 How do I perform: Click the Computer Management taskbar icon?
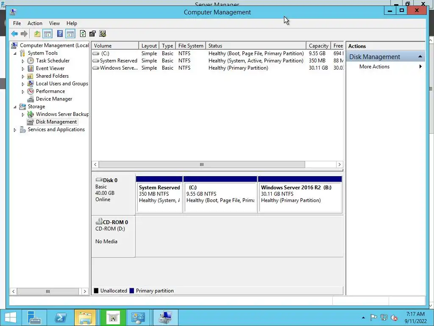pos(165,318)
